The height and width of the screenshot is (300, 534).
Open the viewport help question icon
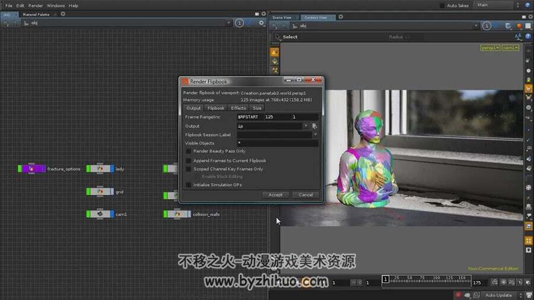[x=528, y=36]
